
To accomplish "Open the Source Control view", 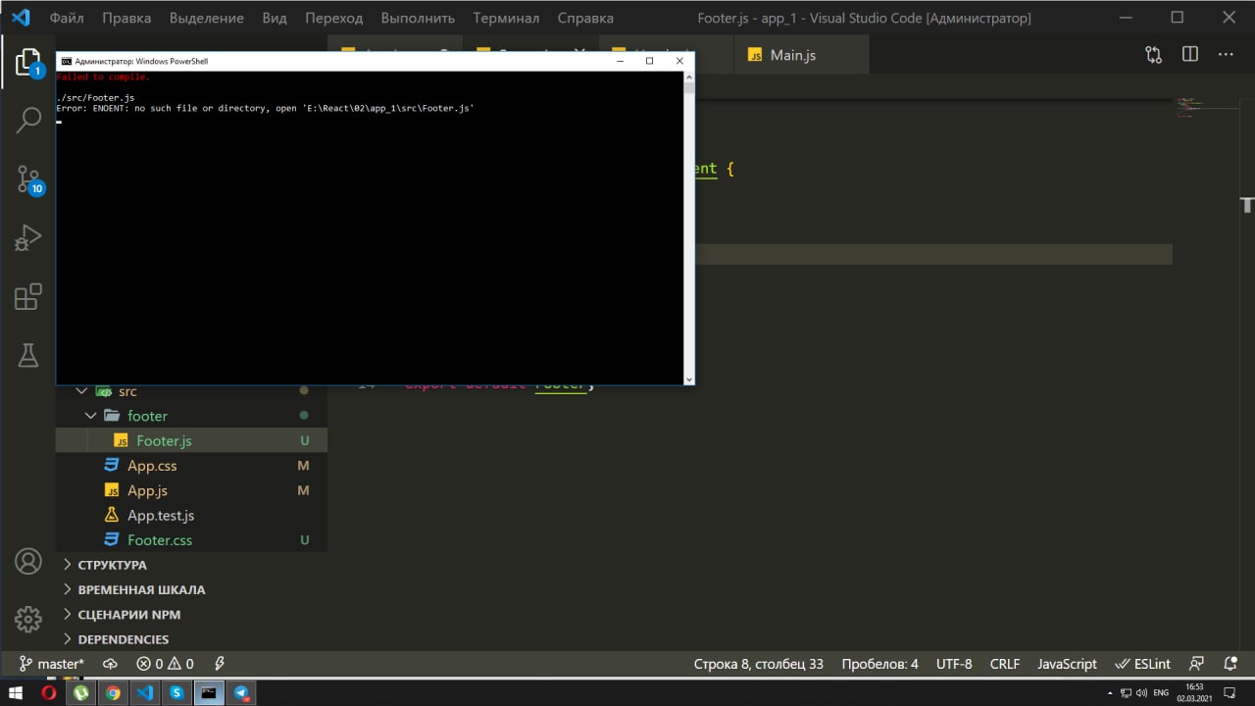I will coord(28,179).
